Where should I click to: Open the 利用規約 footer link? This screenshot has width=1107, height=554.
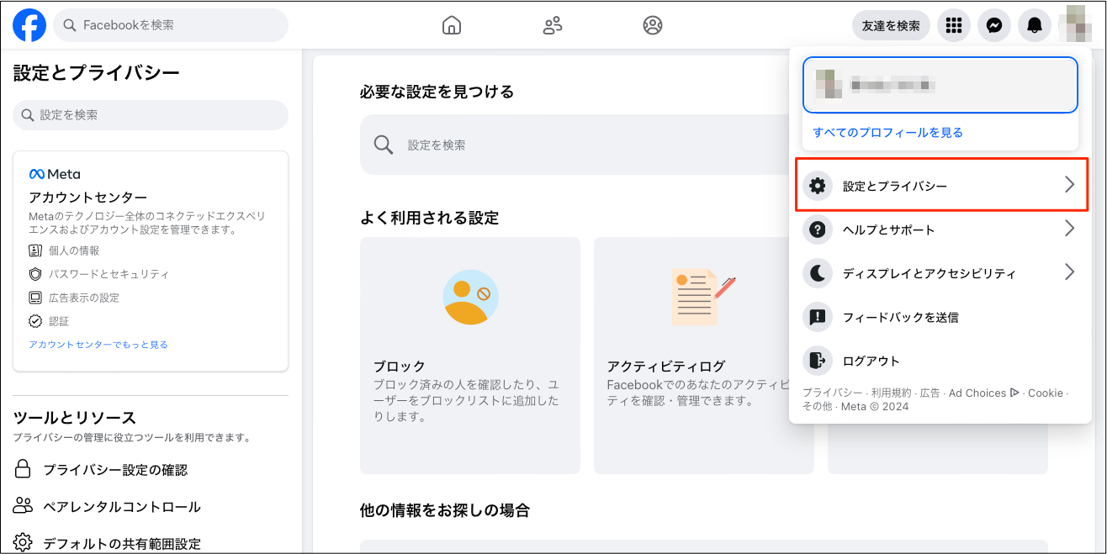[x=891, y=393]
